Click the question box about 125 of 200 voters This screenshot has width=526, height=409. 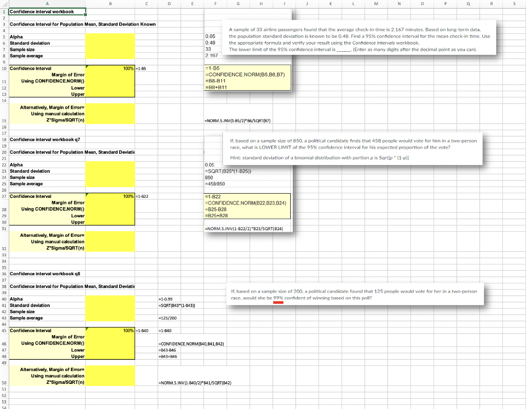click(355, 294)
